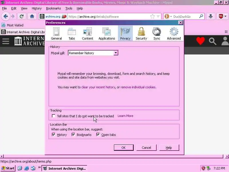Click the tab groups grid icon
This screenshot has height=172, width=229.
226,32
